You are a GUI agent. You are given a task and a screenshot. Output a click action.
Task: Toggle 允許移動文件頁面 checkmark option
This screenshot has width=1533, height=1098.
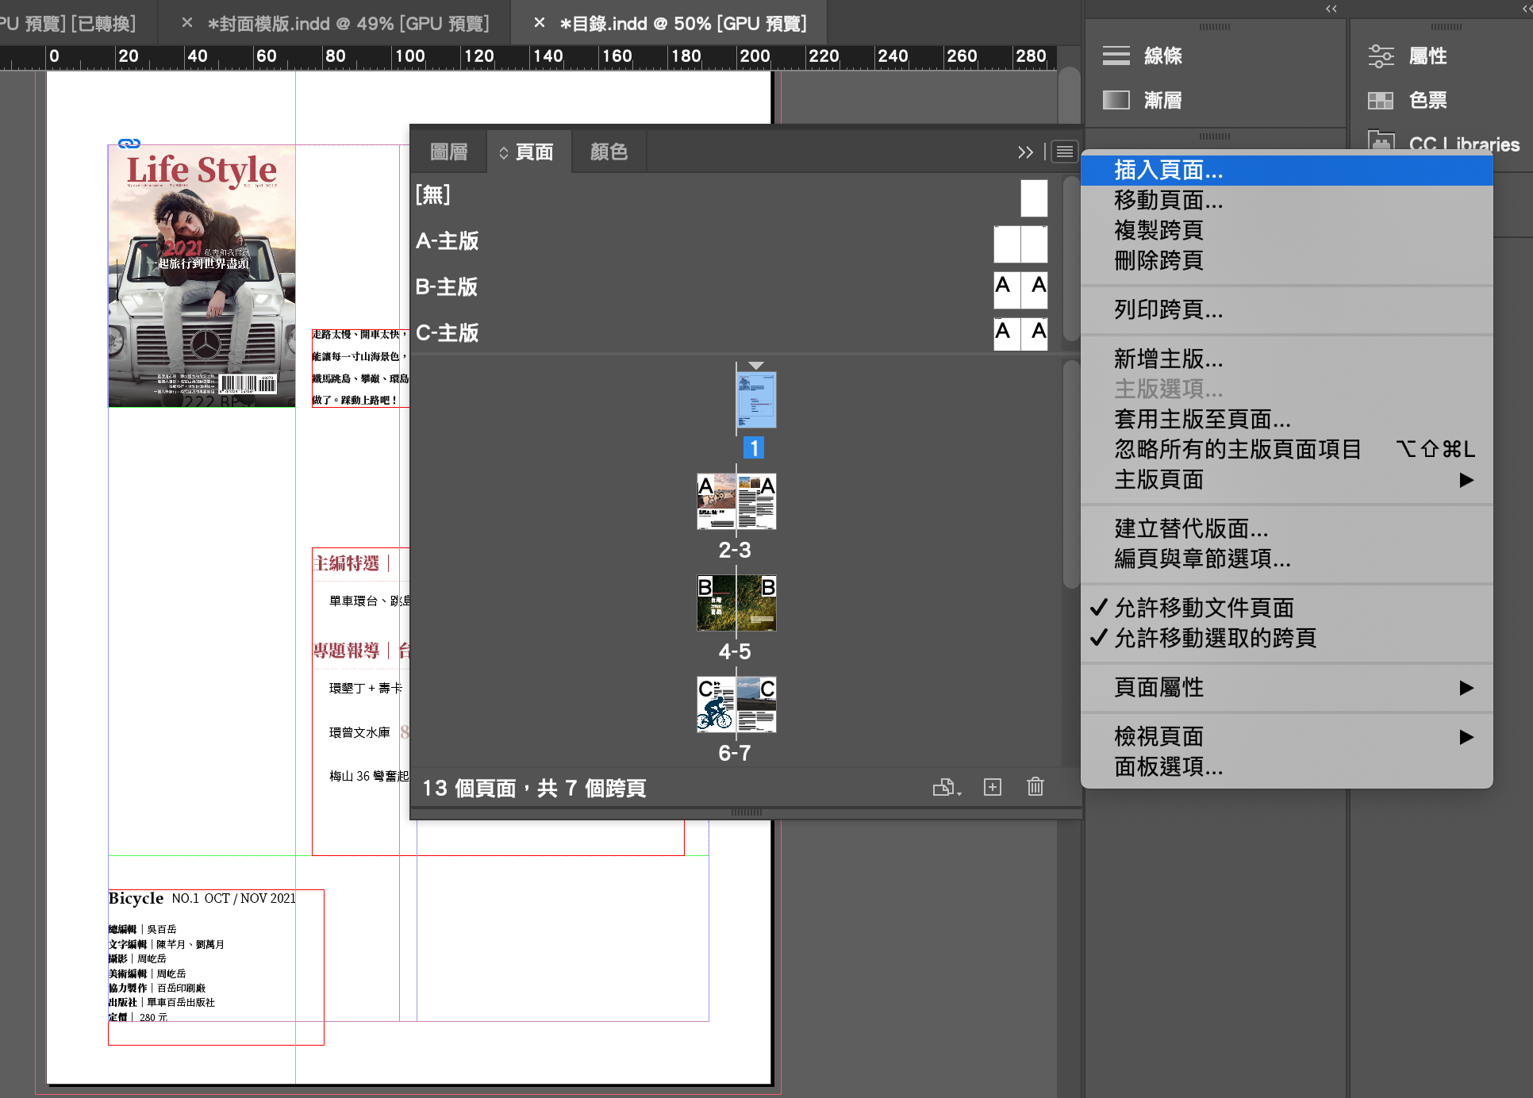coord(1203,608)
